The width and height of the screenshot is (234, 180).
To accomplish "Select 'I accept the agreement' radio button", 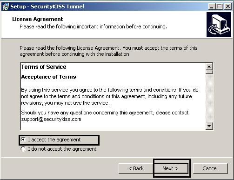I will click(x=23, y=140).
